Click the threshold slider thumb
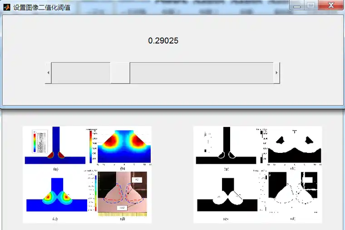 point(120,73)
